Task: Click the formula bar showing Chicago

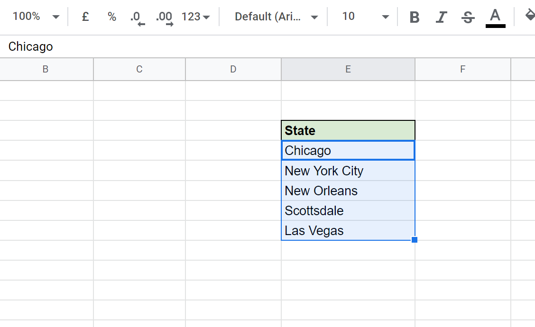Action: [x=267, y=46]
